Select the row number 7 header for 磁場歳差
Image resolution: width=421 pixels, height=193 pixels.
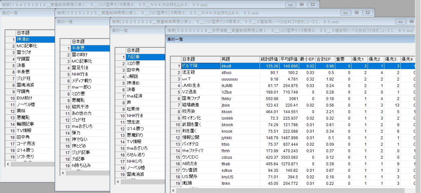coord(176,105)
